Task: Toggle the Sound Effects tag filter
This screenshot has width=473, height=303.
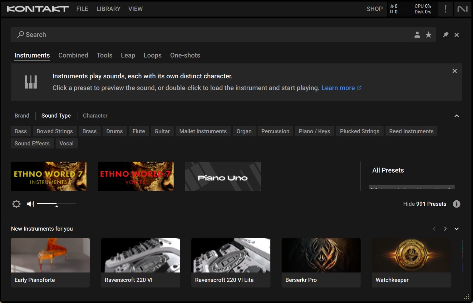Action: tap(32, 144)
